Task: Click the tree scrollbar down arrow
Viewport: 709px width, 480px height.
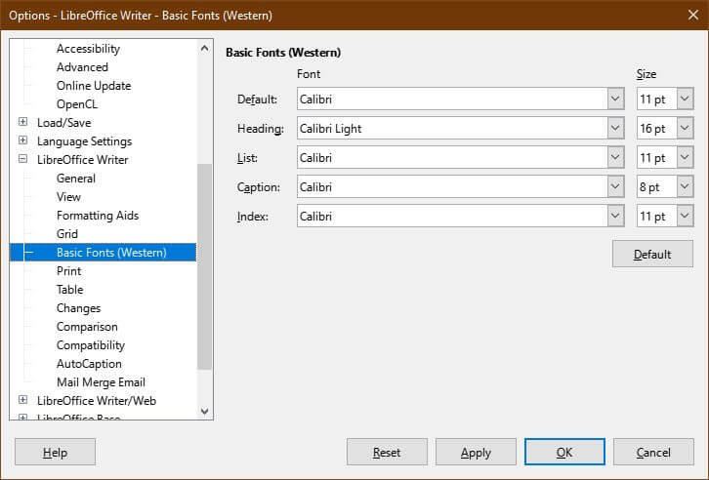Action: coord(204,412)
